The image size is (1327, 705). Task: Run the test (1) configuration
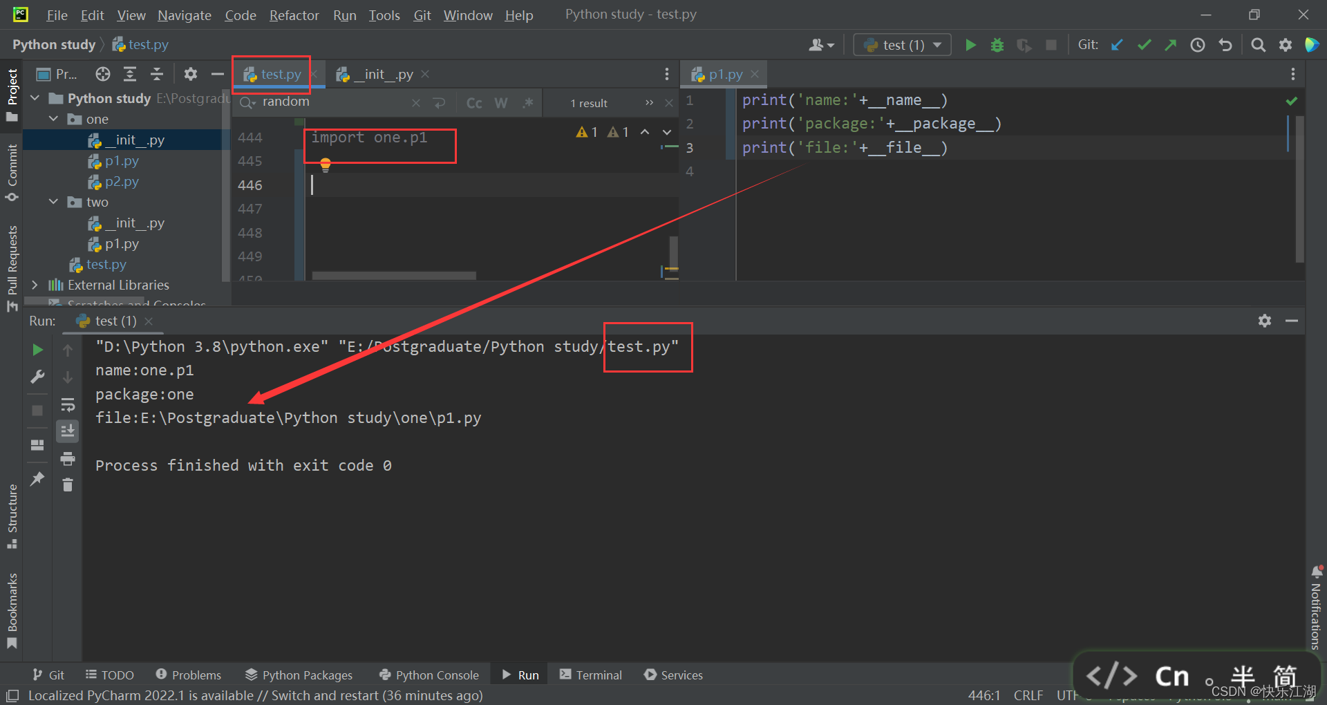tap(970, 45)
